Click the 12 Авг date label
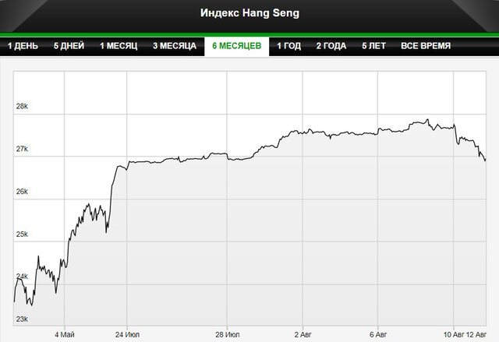 click(x=476, y=335)
